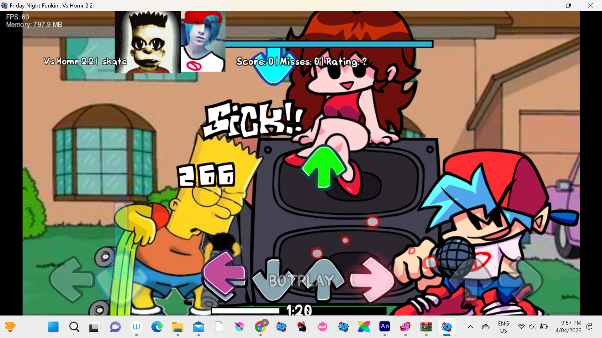Open Adobe Animate from taskbar
Viewport: 602px width, 338px height.
tap(384, 327)
